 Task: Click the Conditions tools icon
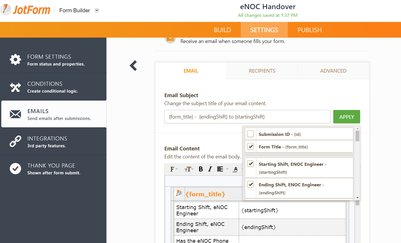(x=15, y=87)
